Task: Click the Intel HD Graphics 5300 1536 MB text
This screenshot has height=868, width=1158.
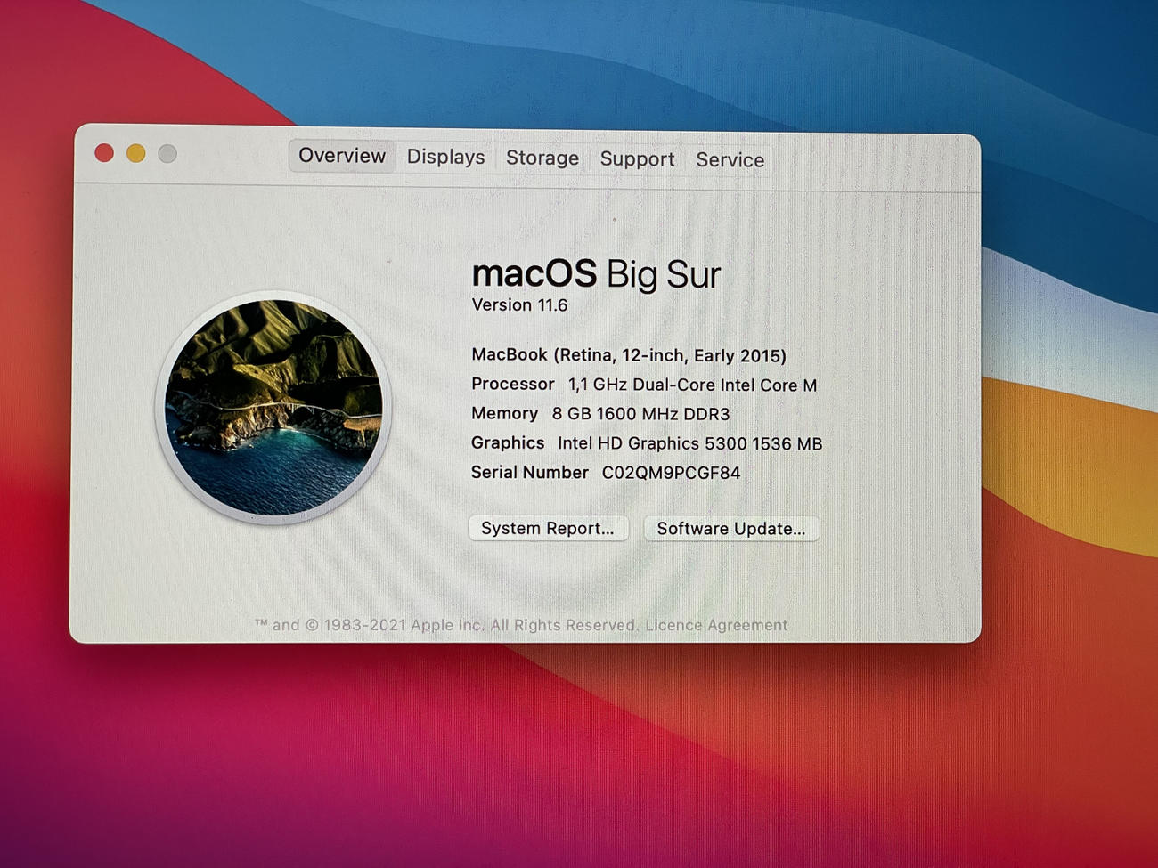Action: [689, 443]
